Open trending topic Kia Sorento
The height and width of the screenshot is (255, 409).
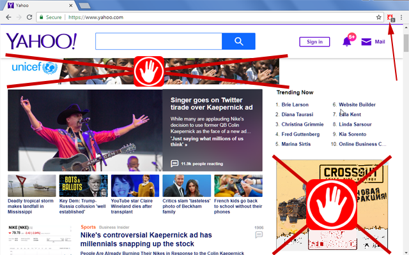click(352, 135)
